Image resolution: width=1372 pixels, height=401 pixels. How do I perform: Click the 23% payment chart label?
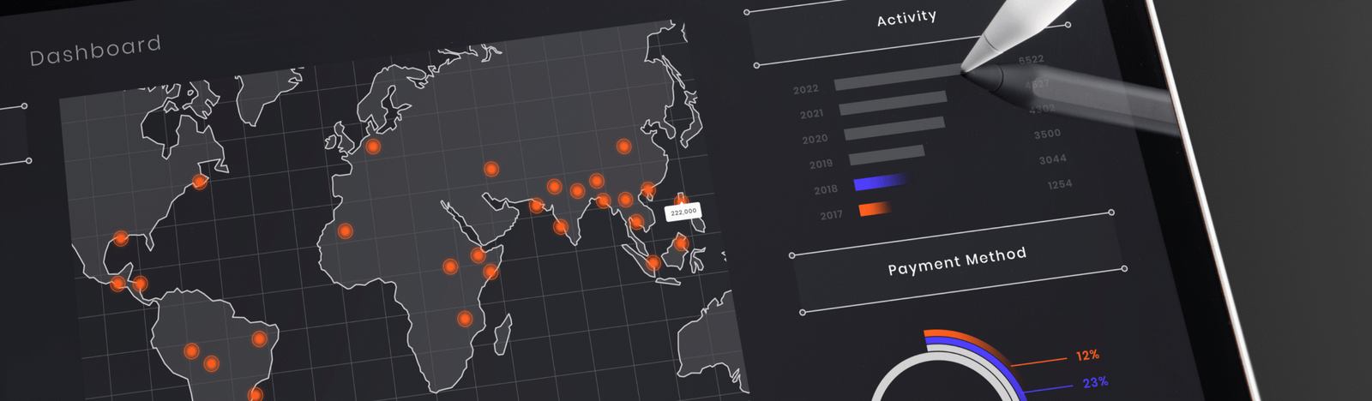(1095, 383)
